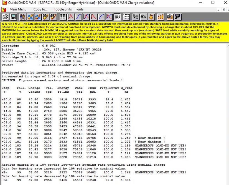Image resolution: width=229 pixels, height=185 pixels.
Task: Show the results table grid icon
Action: point(63,17)
